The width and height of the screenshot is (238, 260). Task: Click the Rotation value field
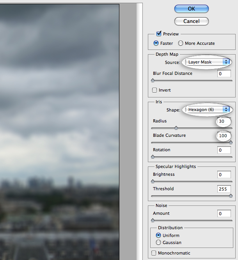point(224,150)
